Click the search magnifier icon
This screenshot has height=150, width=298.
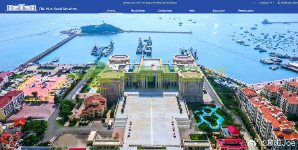click(254, 3)
